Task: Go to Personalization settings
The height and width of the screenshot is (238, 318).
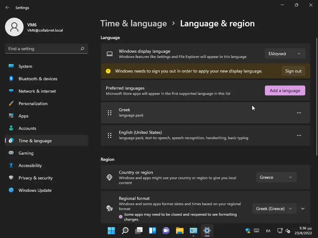Action: [47, 104]
